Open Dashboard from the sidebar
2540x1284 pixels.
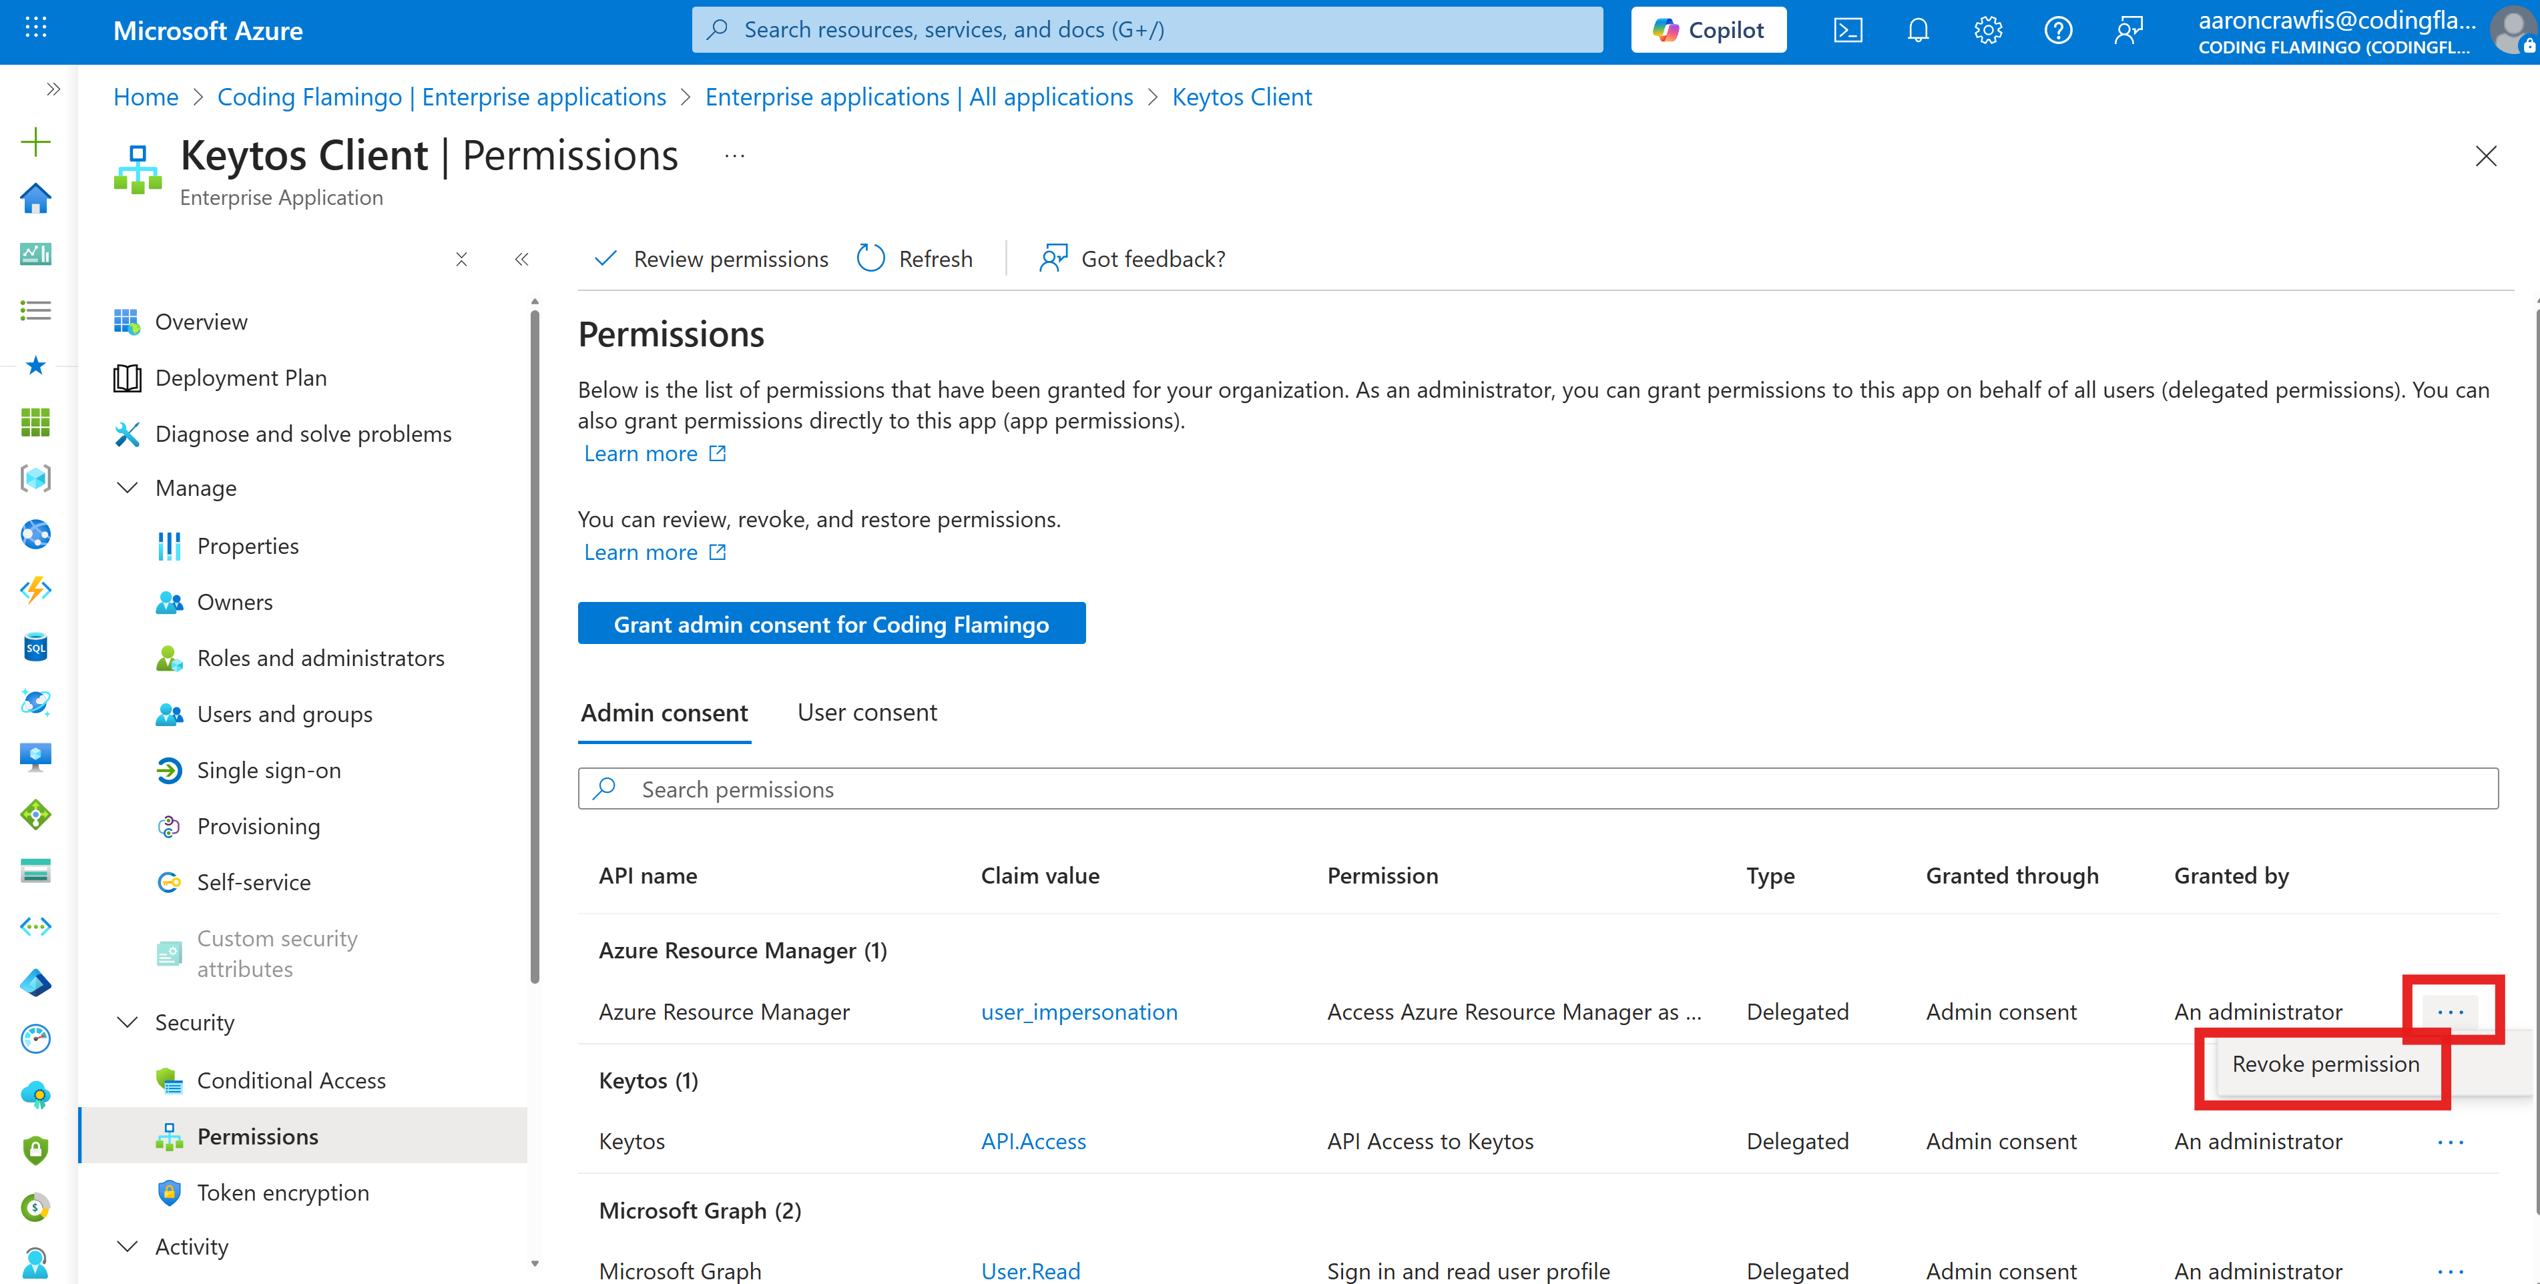35,253
